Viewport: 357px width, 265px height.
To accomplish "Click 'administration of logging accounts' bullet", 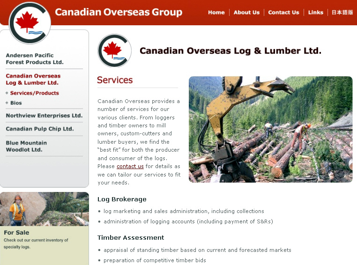I will click(188, 221).
